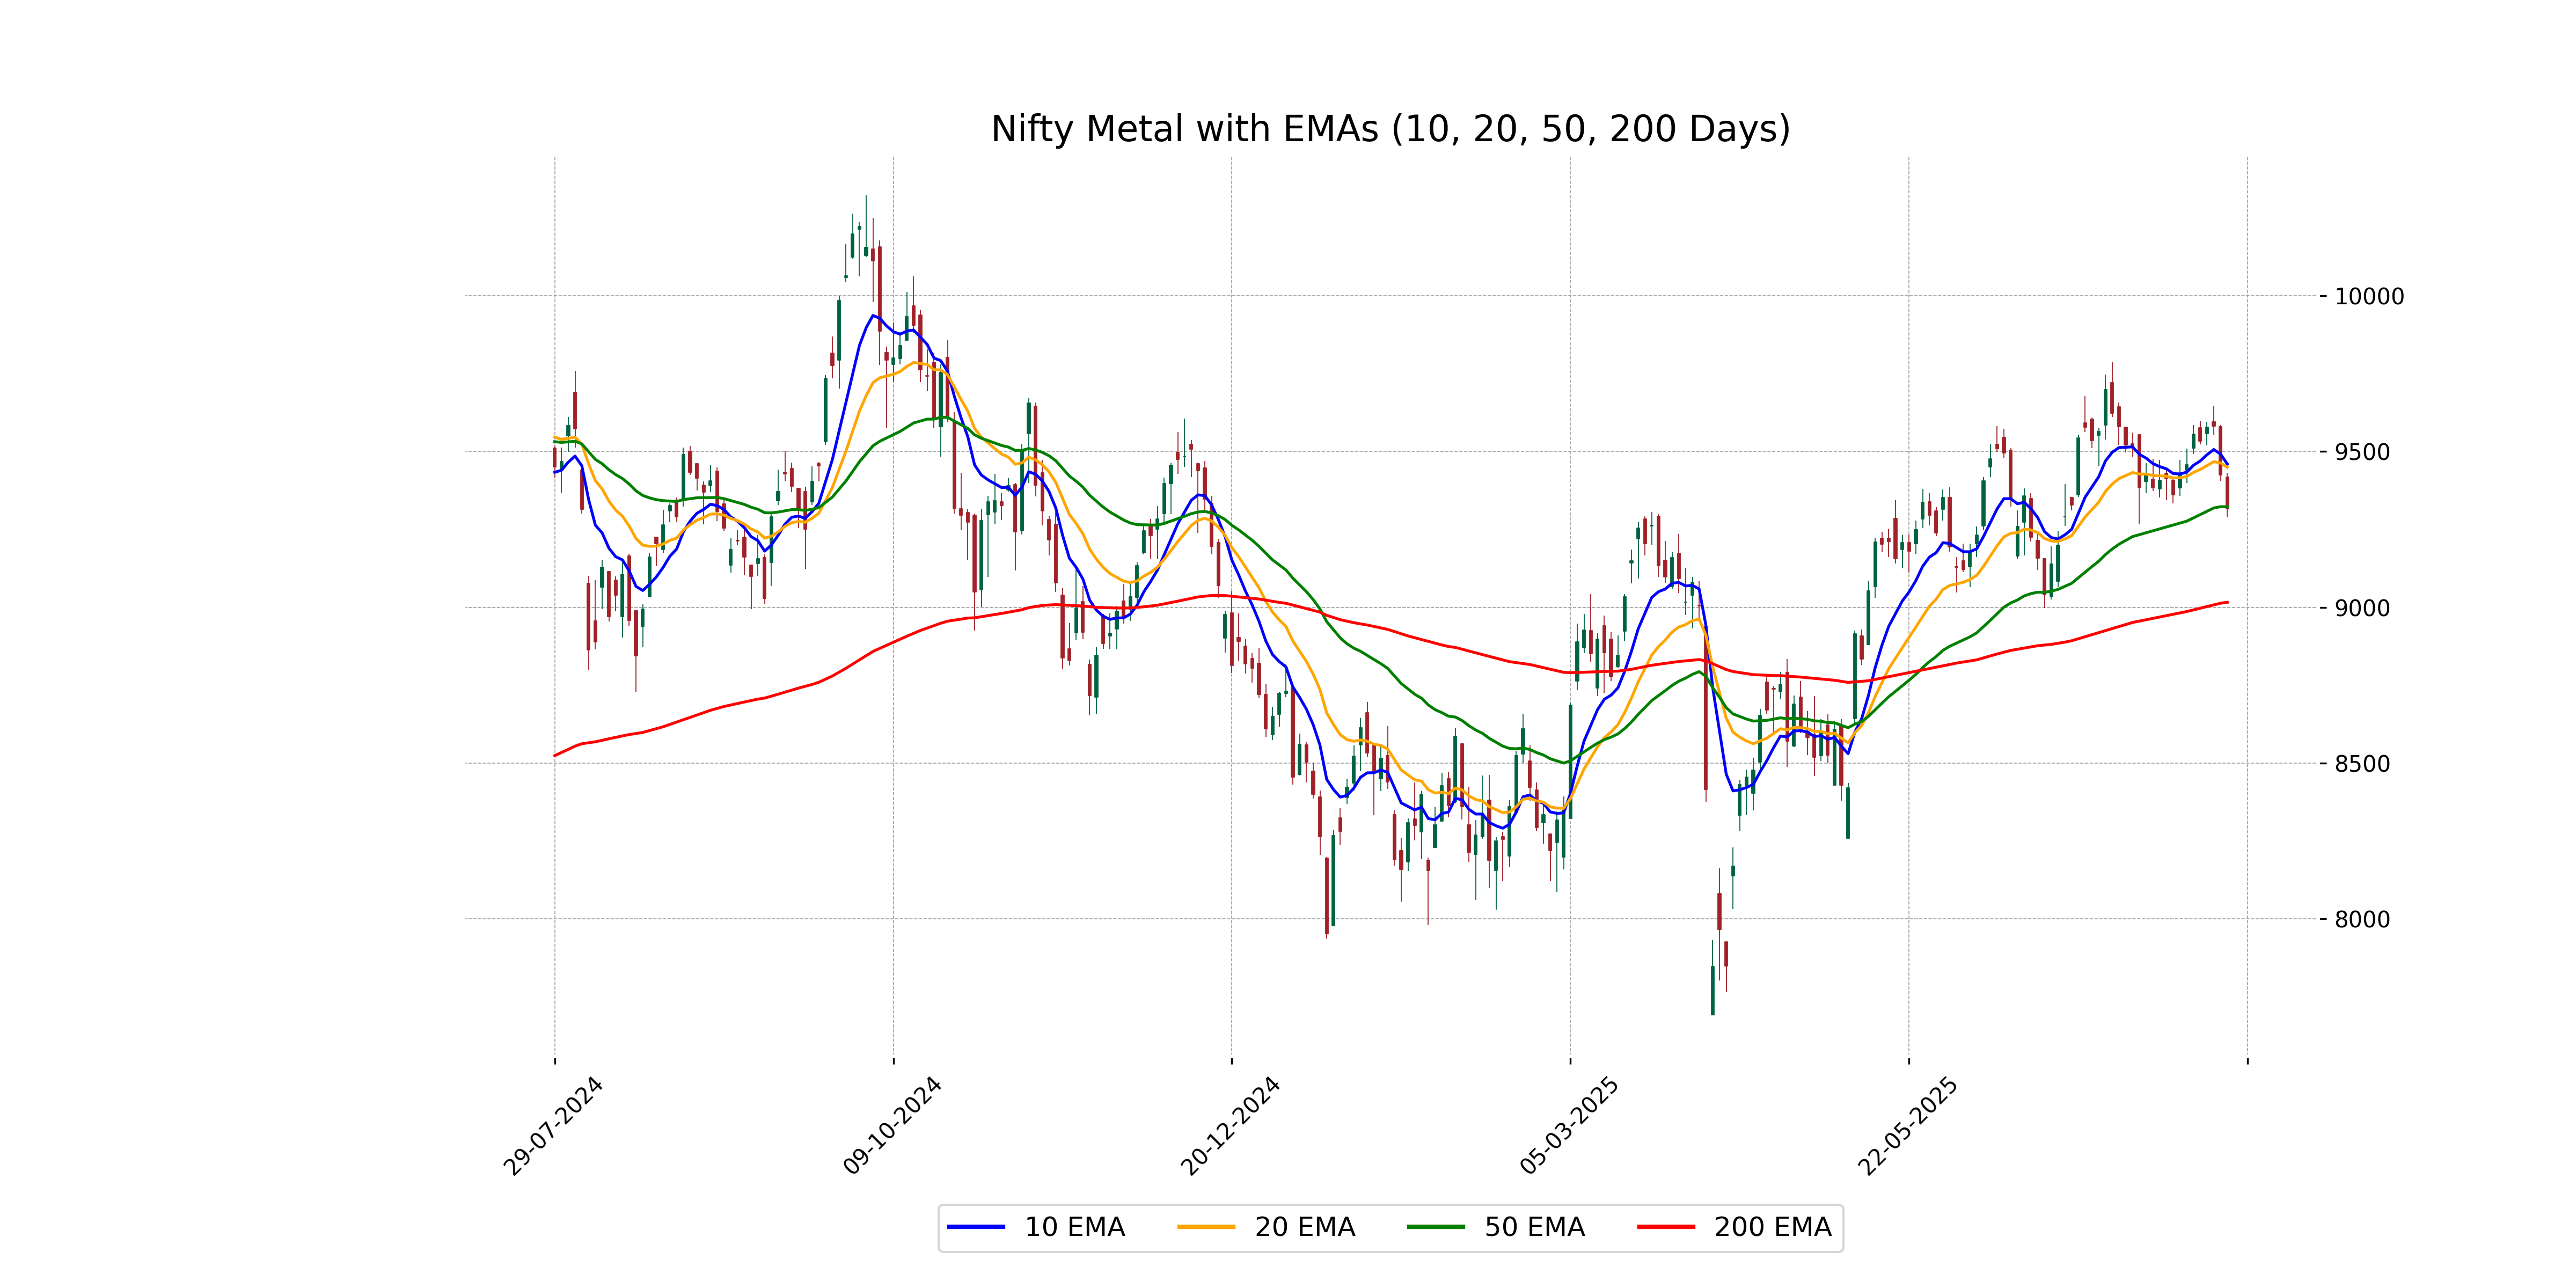Click the orange 20 EMA legend line swatch
The width and height of the screenshot is (2576, 1288).
pyautogui.click(x=1206, y=1227)
